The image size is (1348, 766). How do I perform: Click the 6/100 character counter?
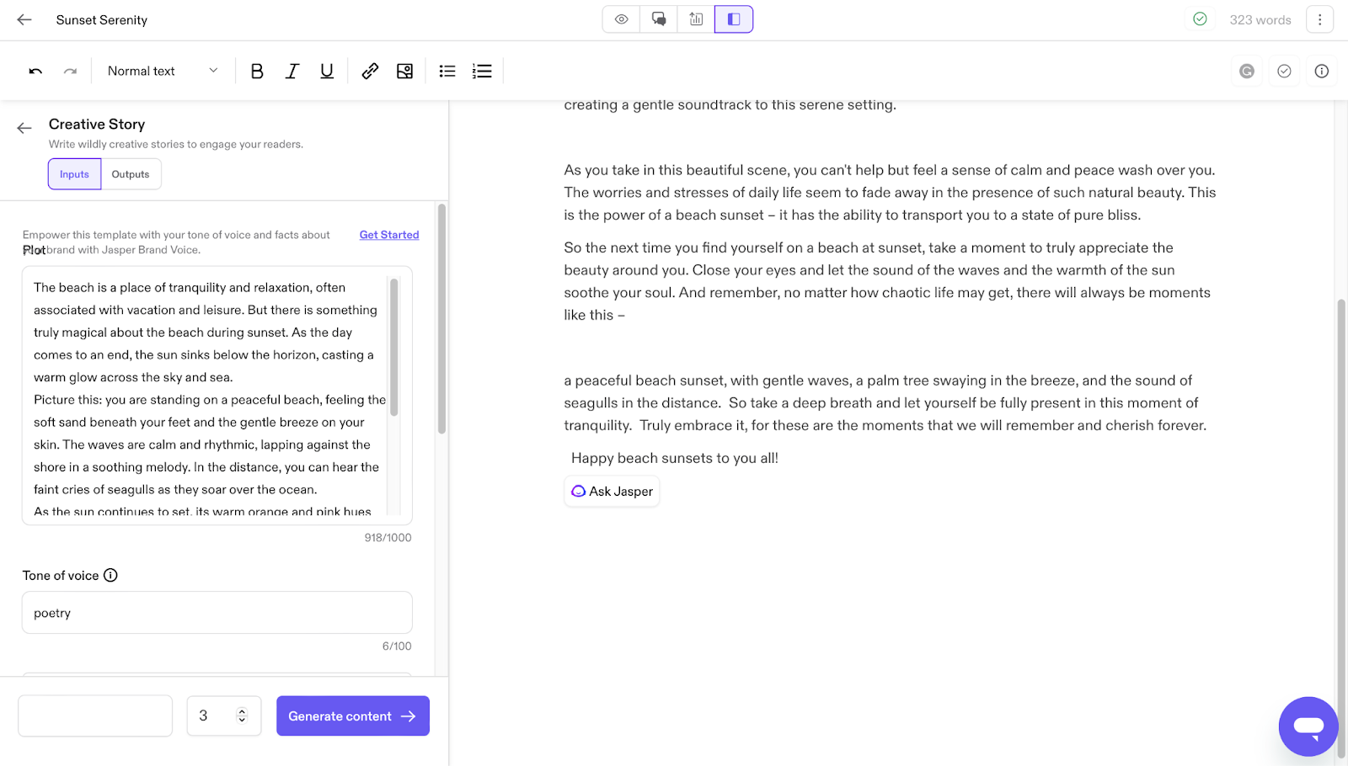pyautogui.click(x=397, y=646)
